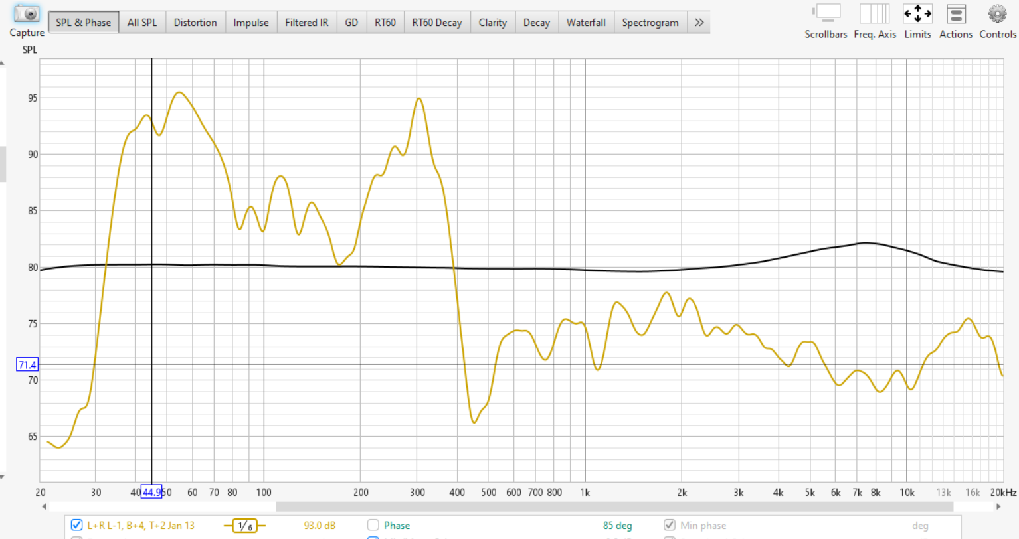The width and height of the screenshot is (1019, 539).
Task: Click the 93.0 dB trace value
Action: [320, 526]
